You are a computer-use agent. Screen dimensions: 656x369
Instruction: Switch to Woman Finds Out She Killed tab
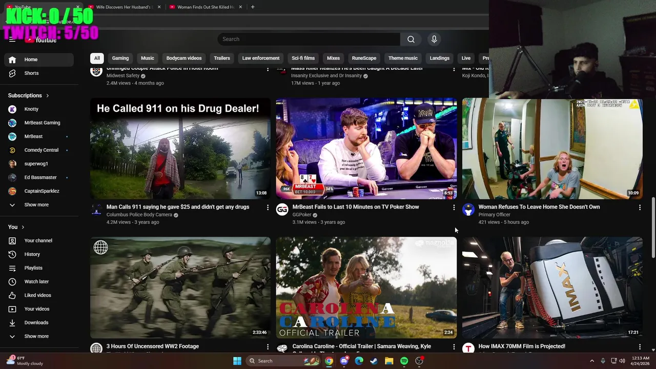pyautogui.click(x=206, y=7)
